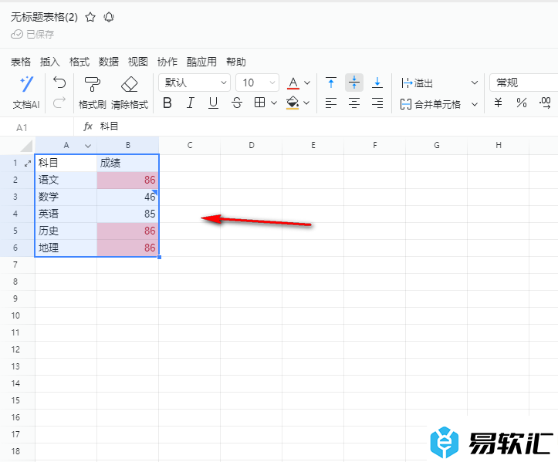Viewport: 558px width, 462px height.
Task: Align text left
Action: 331,103
